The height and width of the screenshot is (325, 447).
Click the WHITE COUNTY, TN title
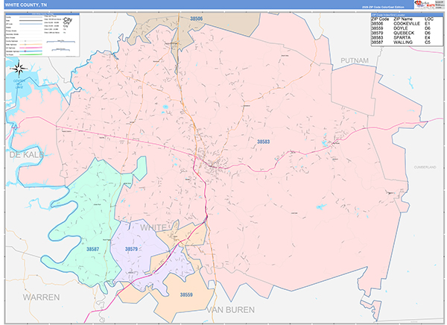[26, 5]
